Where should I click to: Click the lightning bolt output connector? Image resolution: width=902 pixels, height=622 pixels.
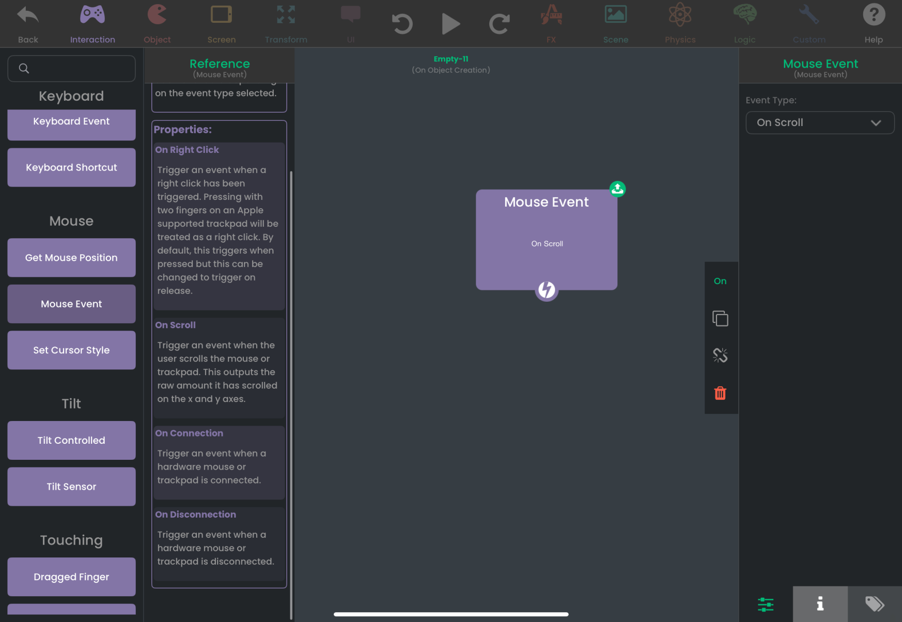coord(547,290)
